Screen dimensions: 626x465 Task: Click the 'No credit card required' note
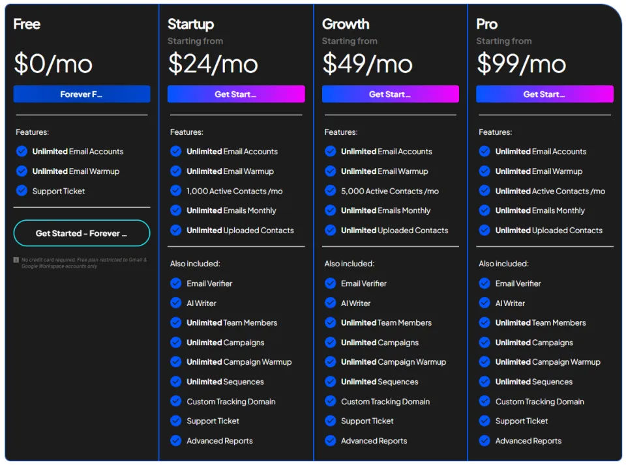(84, 263)
